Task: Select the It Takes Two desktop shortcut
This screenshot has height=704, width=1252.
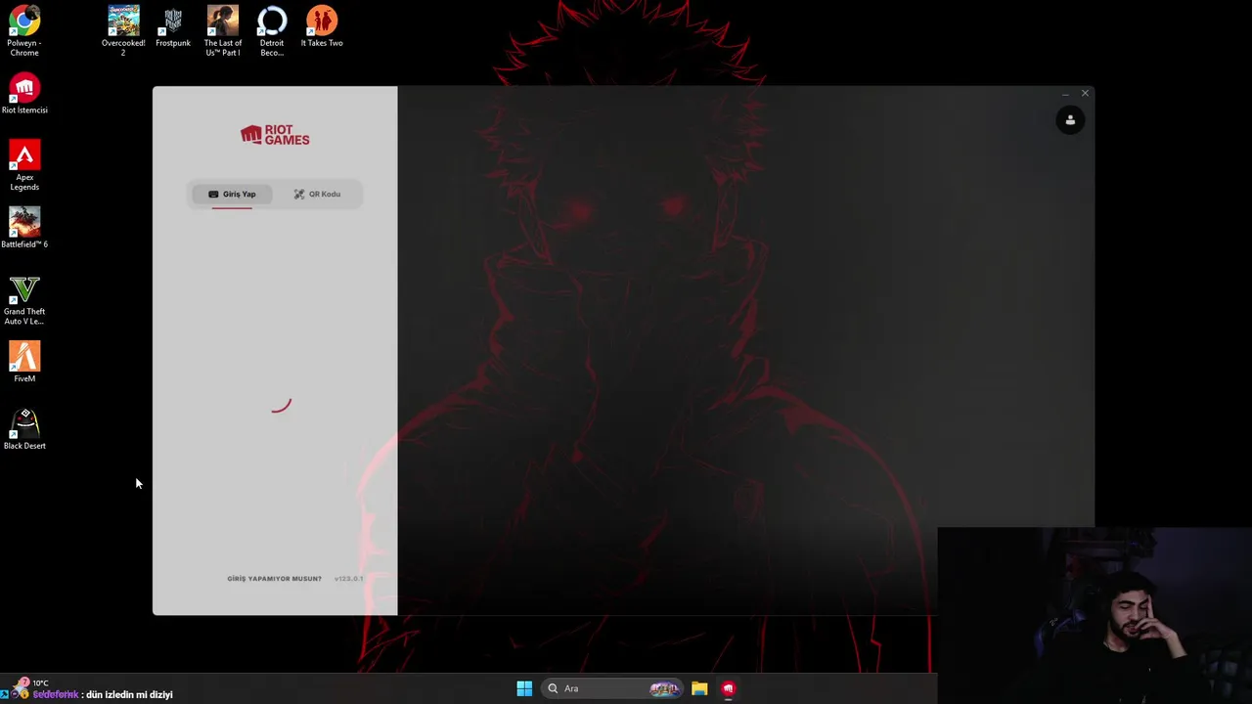Action: coord(322,26)
